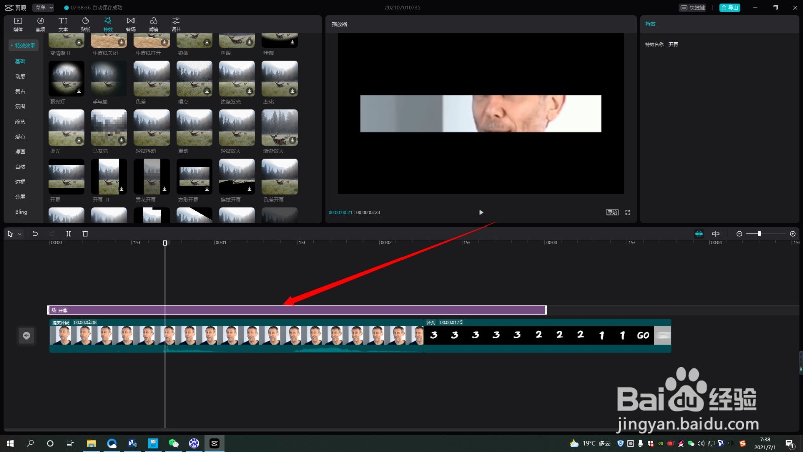Select the 漫画 effects category
803x452 pixels.
click(x=20, y=152)
